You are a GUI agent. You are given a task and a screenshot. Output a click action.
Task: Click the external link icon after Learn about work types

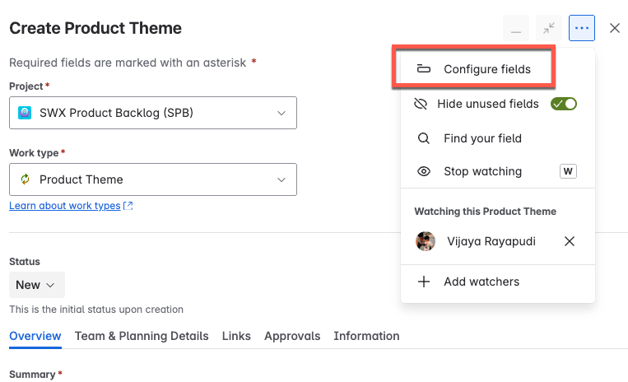(x=128, y=206)
